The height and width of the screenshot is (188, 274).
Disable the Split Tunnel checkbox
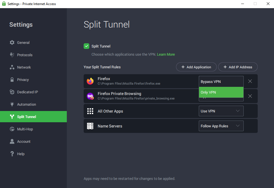pos(86,46)
